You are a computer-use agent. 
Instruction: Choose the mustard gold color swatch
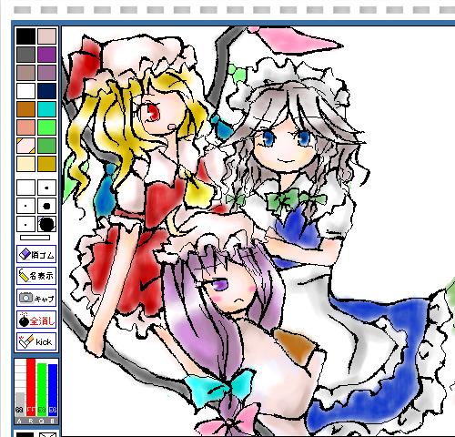click(47, 164)
